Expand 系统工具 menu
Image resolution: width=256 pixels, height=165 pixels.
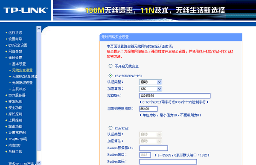tap(15, 151)
